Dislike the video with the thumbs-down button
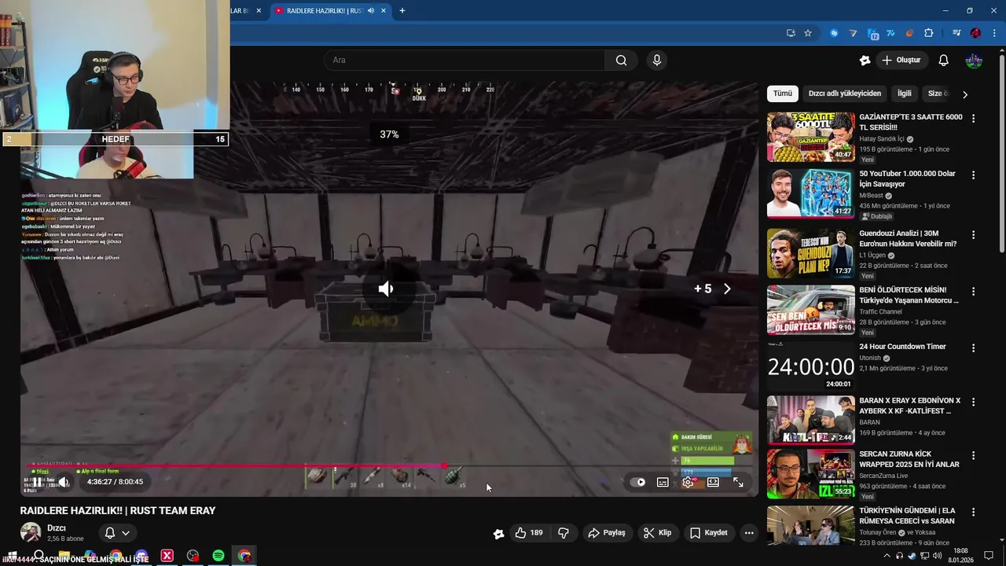Screen dimensions: 1006x566 click(564, 533)
